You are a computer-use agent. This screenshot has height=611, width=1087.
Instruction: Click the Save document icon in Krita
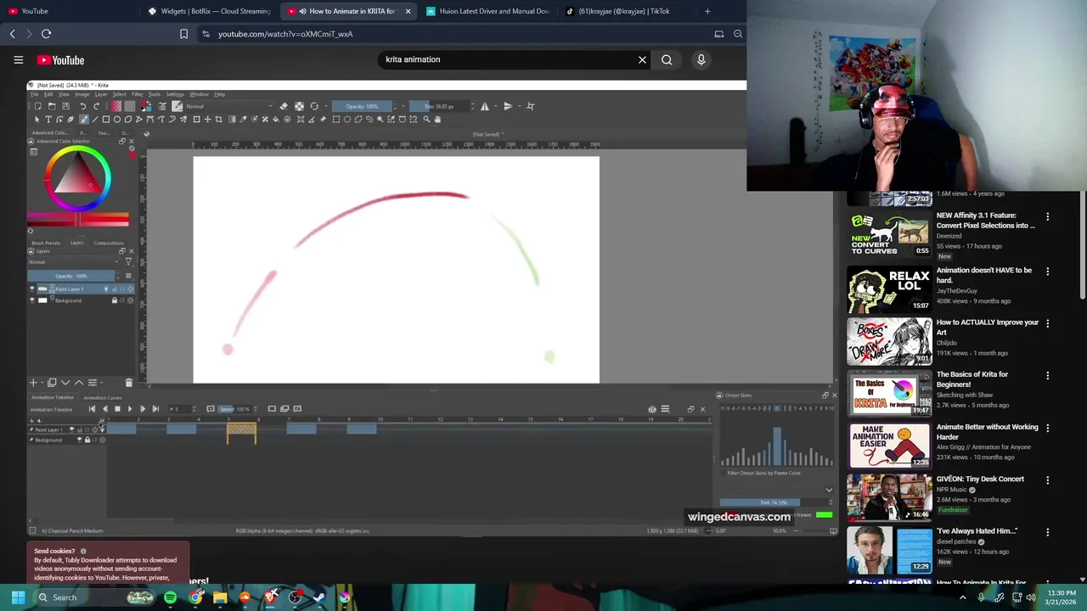[x=65, y=106]
